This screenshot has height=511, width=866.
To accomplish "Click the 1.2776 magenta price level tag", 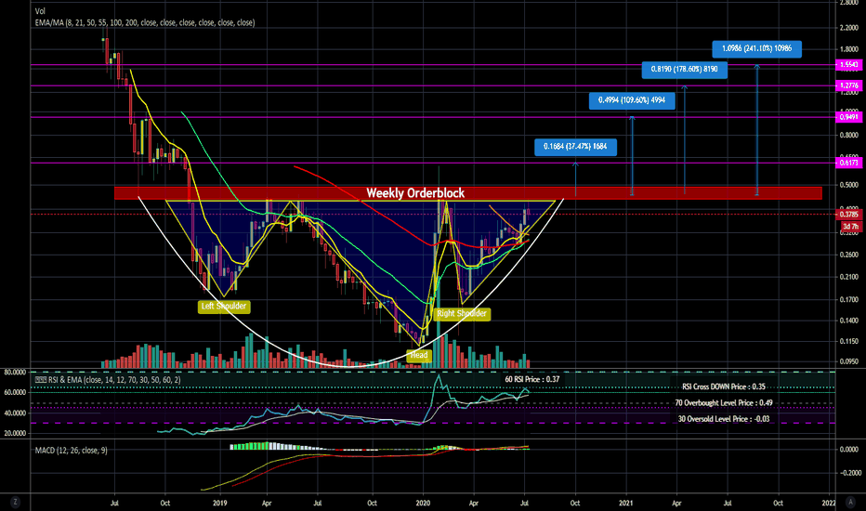I will 849,85.
